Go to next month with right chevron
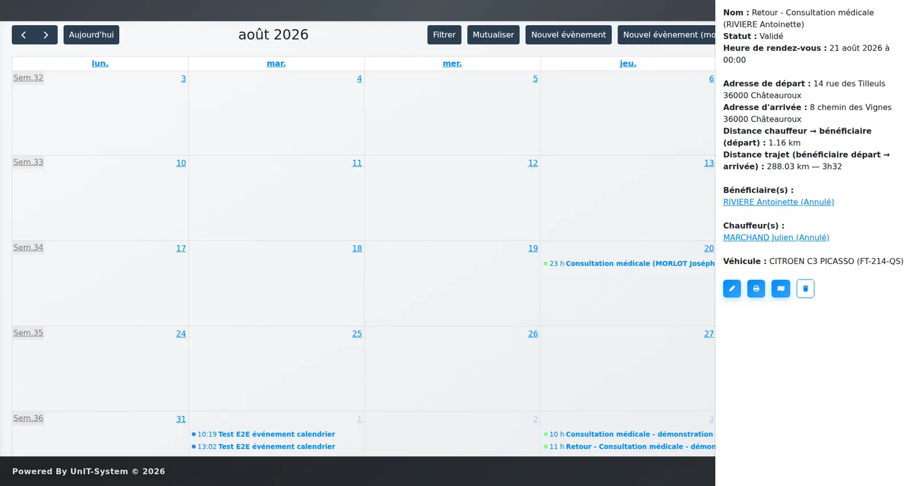Screen dimensions: 912x486 (46, 35)
